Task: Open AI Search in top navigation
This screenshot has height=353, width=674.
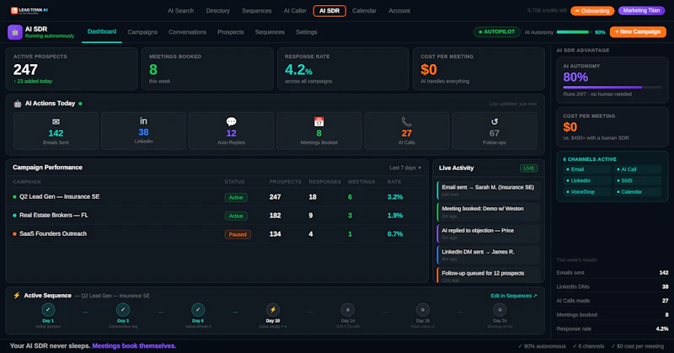Action: pos(180,11)
